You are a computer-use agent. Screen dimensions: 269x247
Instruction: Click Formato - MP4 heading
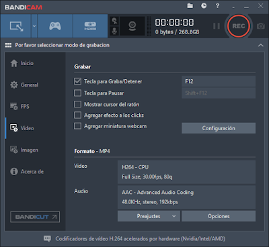point(92,151)
